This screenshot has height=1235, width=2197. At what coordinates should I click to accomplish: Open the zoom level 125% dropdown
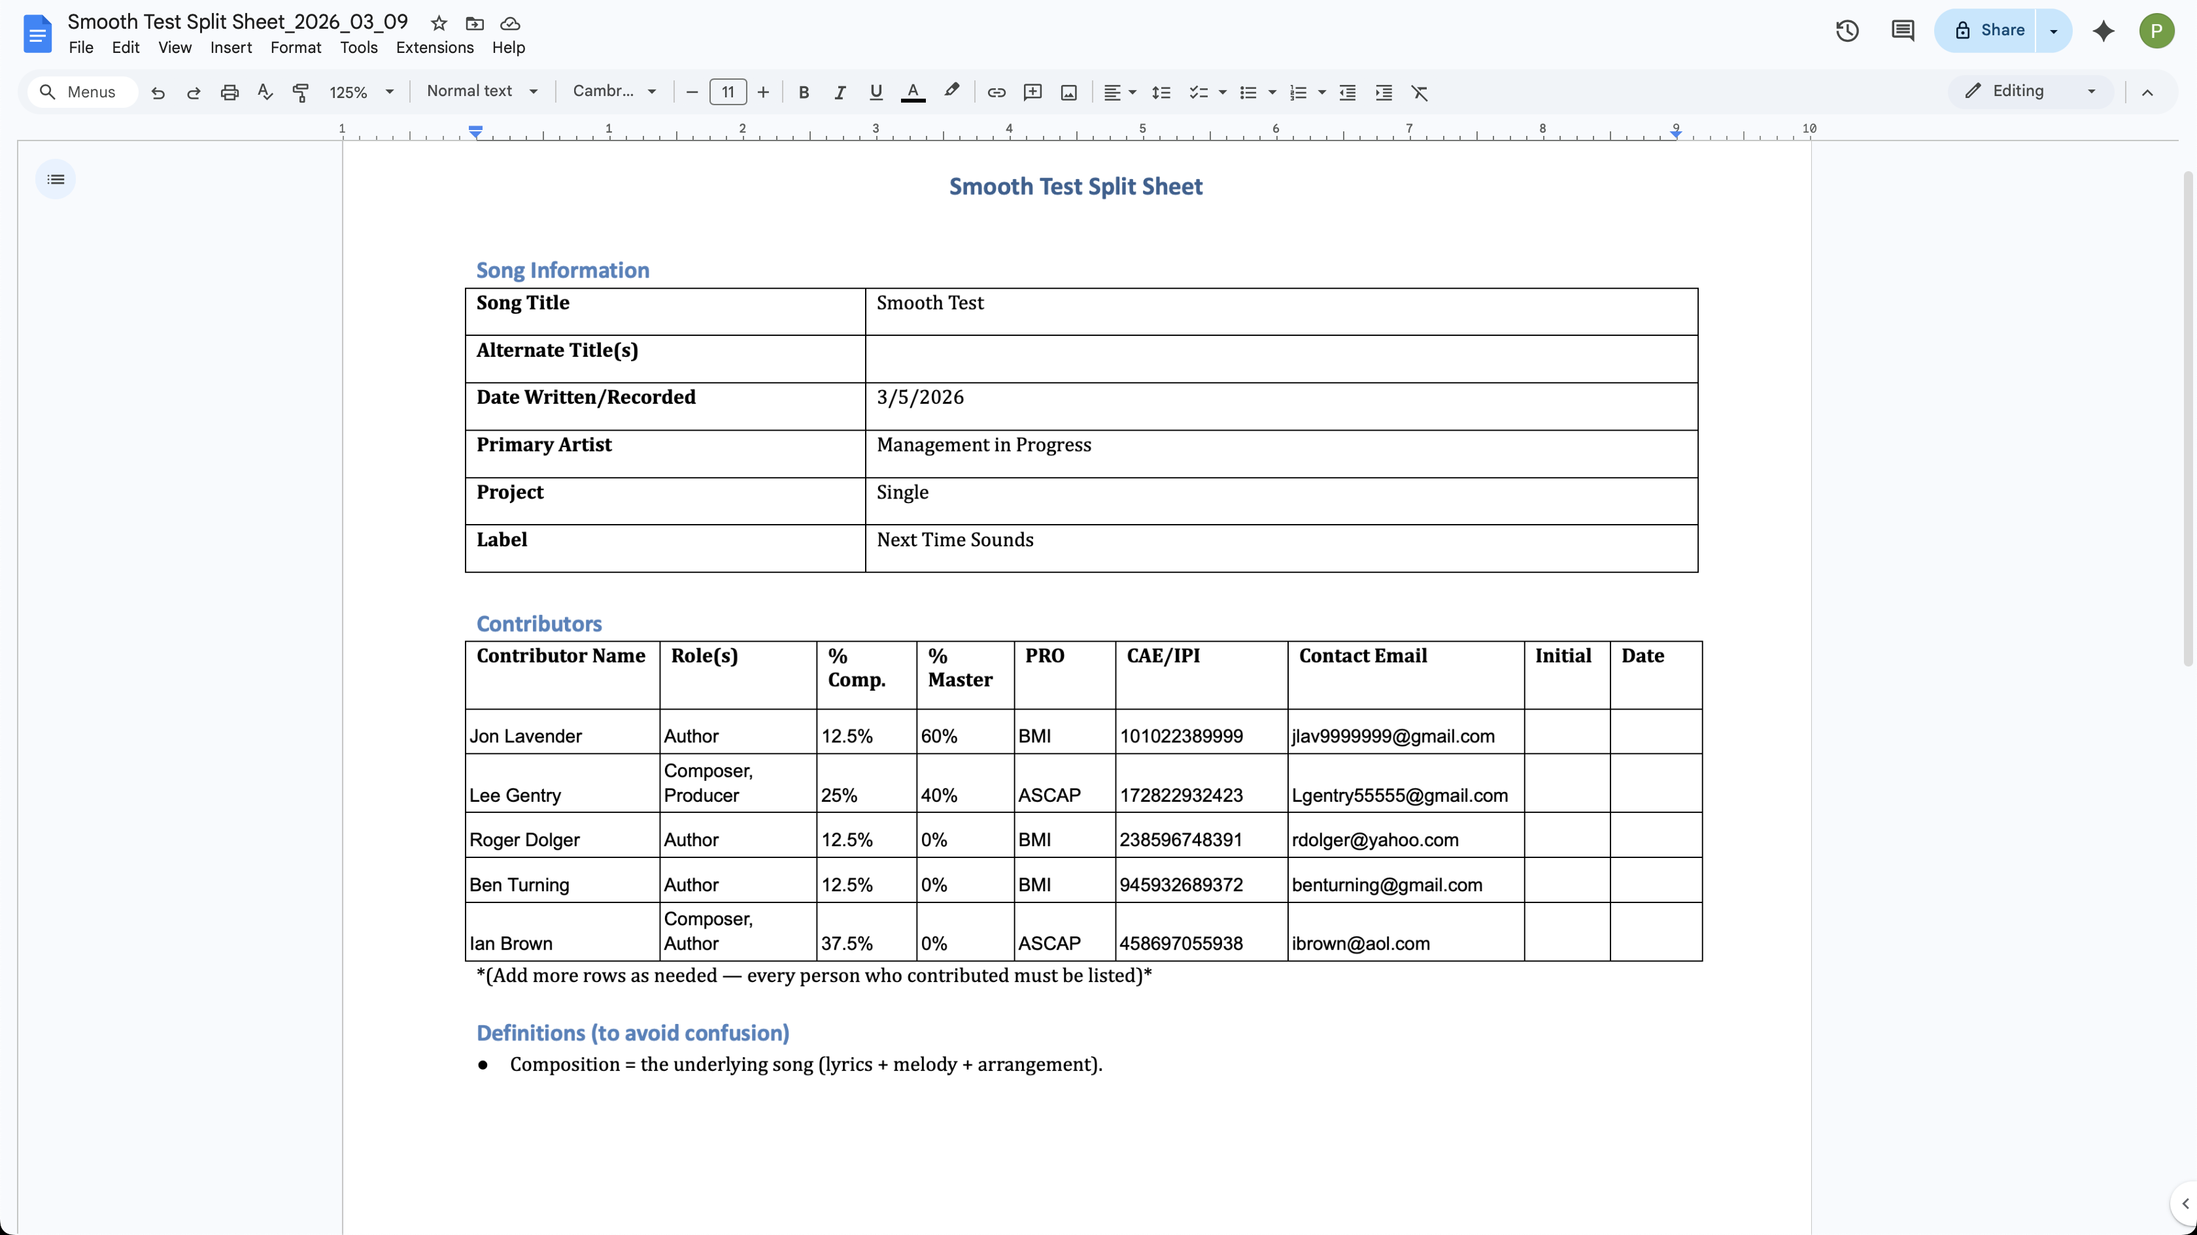coord(362,92)
